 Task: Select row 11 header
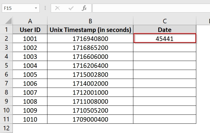pyautogui.click(x=6, y=119)
